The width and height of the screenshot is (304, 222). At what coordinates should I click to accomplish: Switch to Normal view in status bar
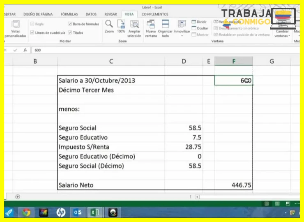tap(267, 203)
